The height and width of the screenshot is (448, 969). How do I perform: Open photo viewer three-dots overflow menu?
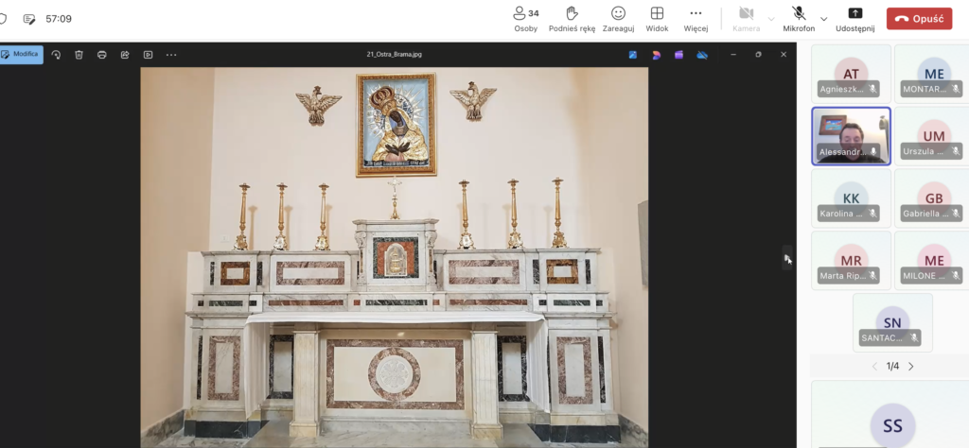coord(171,55)
